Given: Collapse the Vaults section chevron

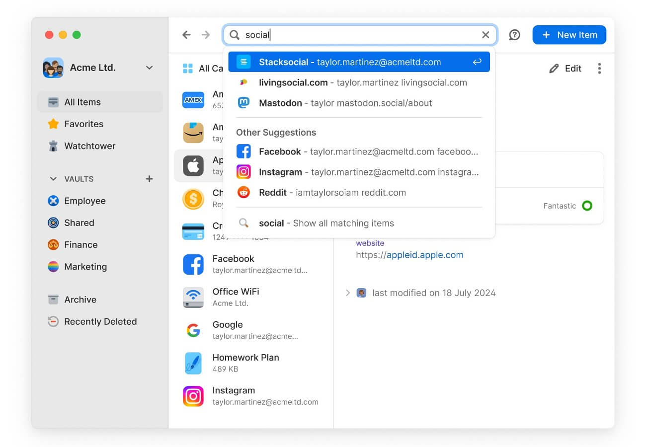Looking at the screenshot, I should [x=53, y=179].
